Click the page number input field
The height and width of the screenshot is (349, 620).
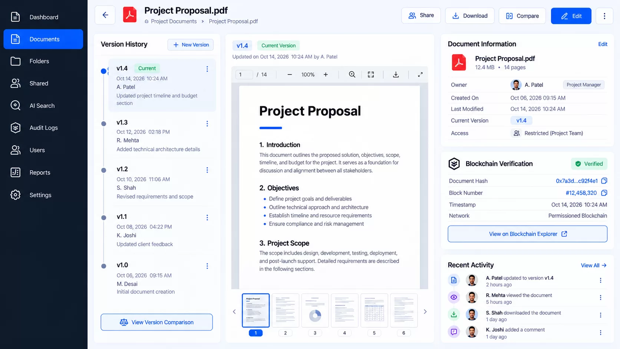pyautogui.click(x=244, y=75)
